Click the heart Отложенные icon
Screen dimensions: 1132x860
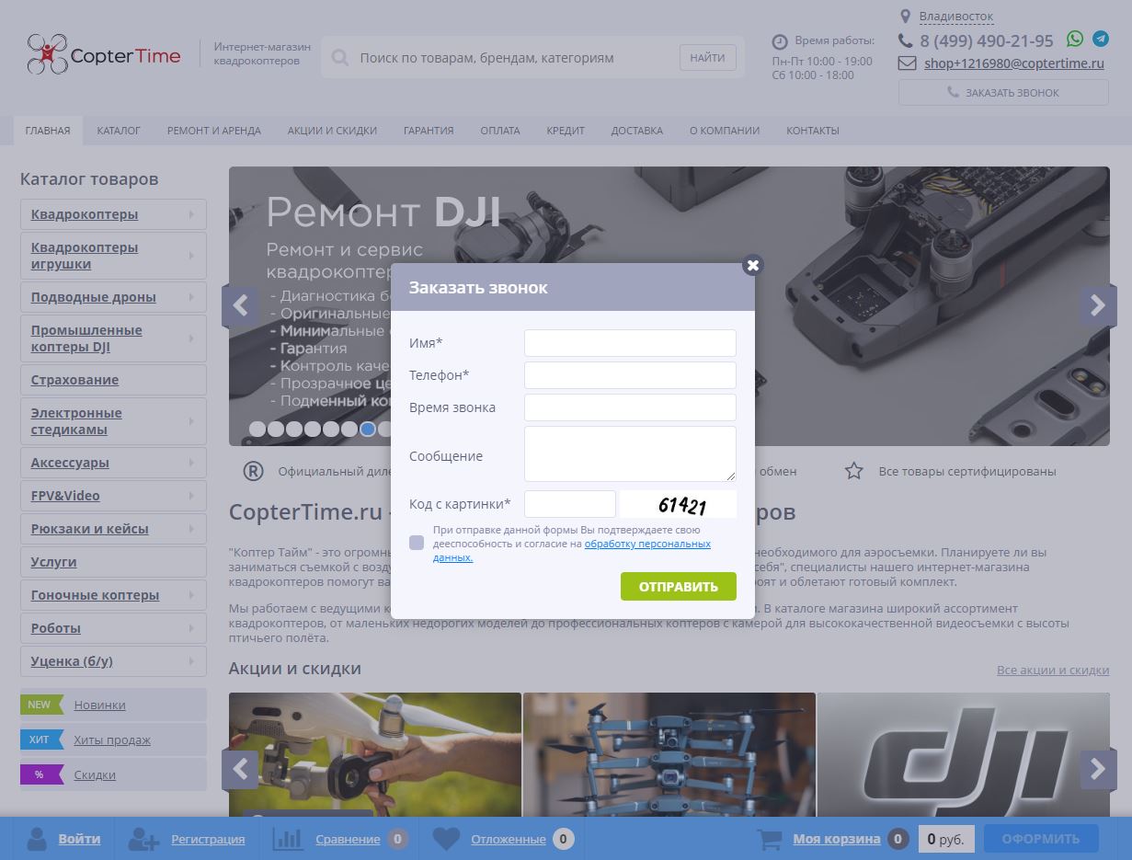tap(446, 839)
